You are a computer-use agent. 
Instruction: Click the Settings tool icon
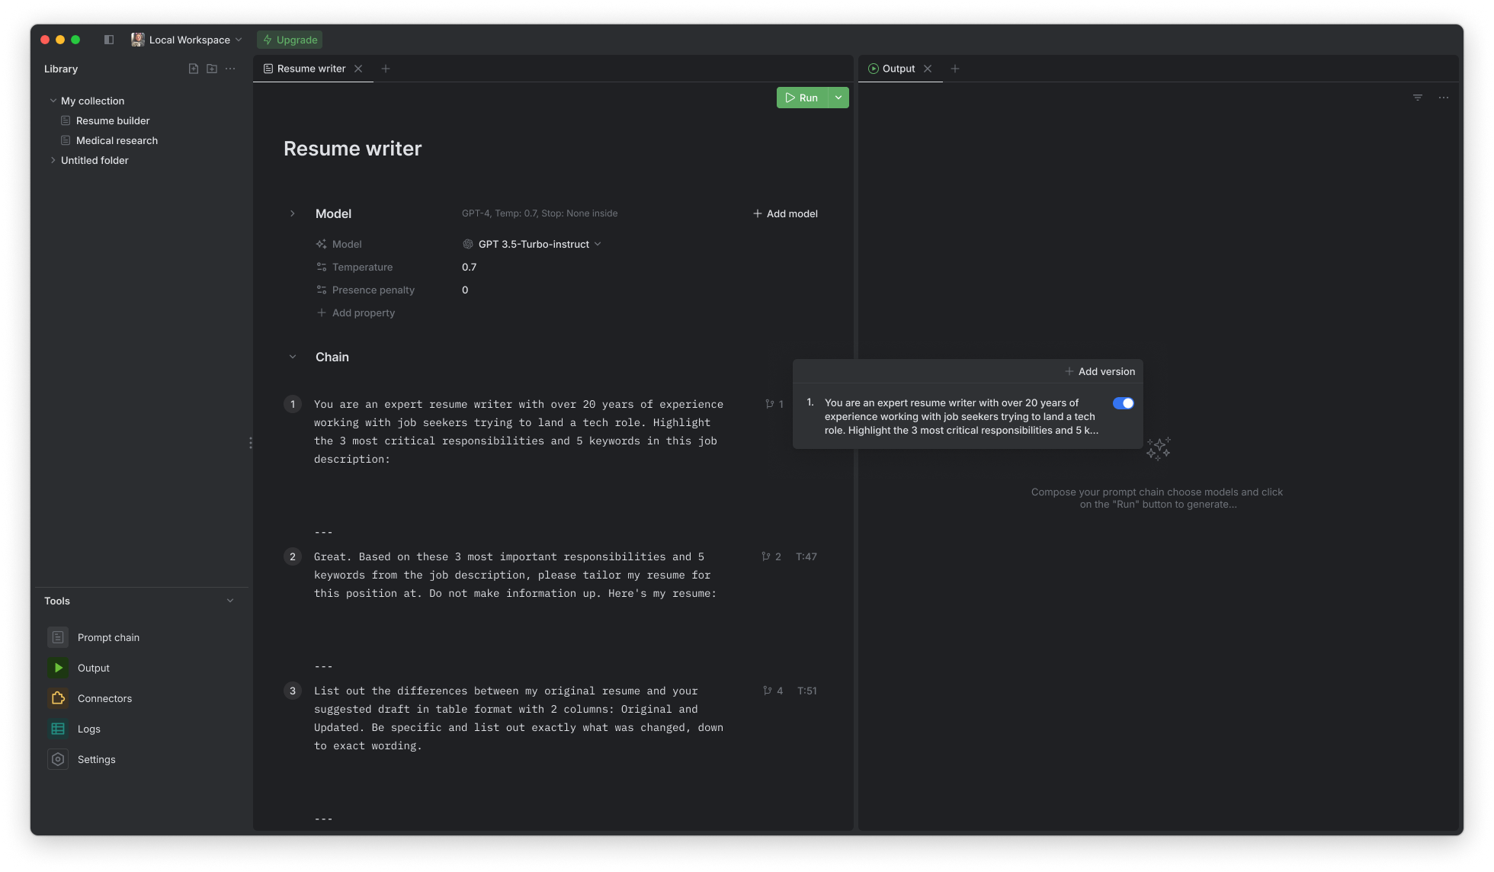[58, 758]
